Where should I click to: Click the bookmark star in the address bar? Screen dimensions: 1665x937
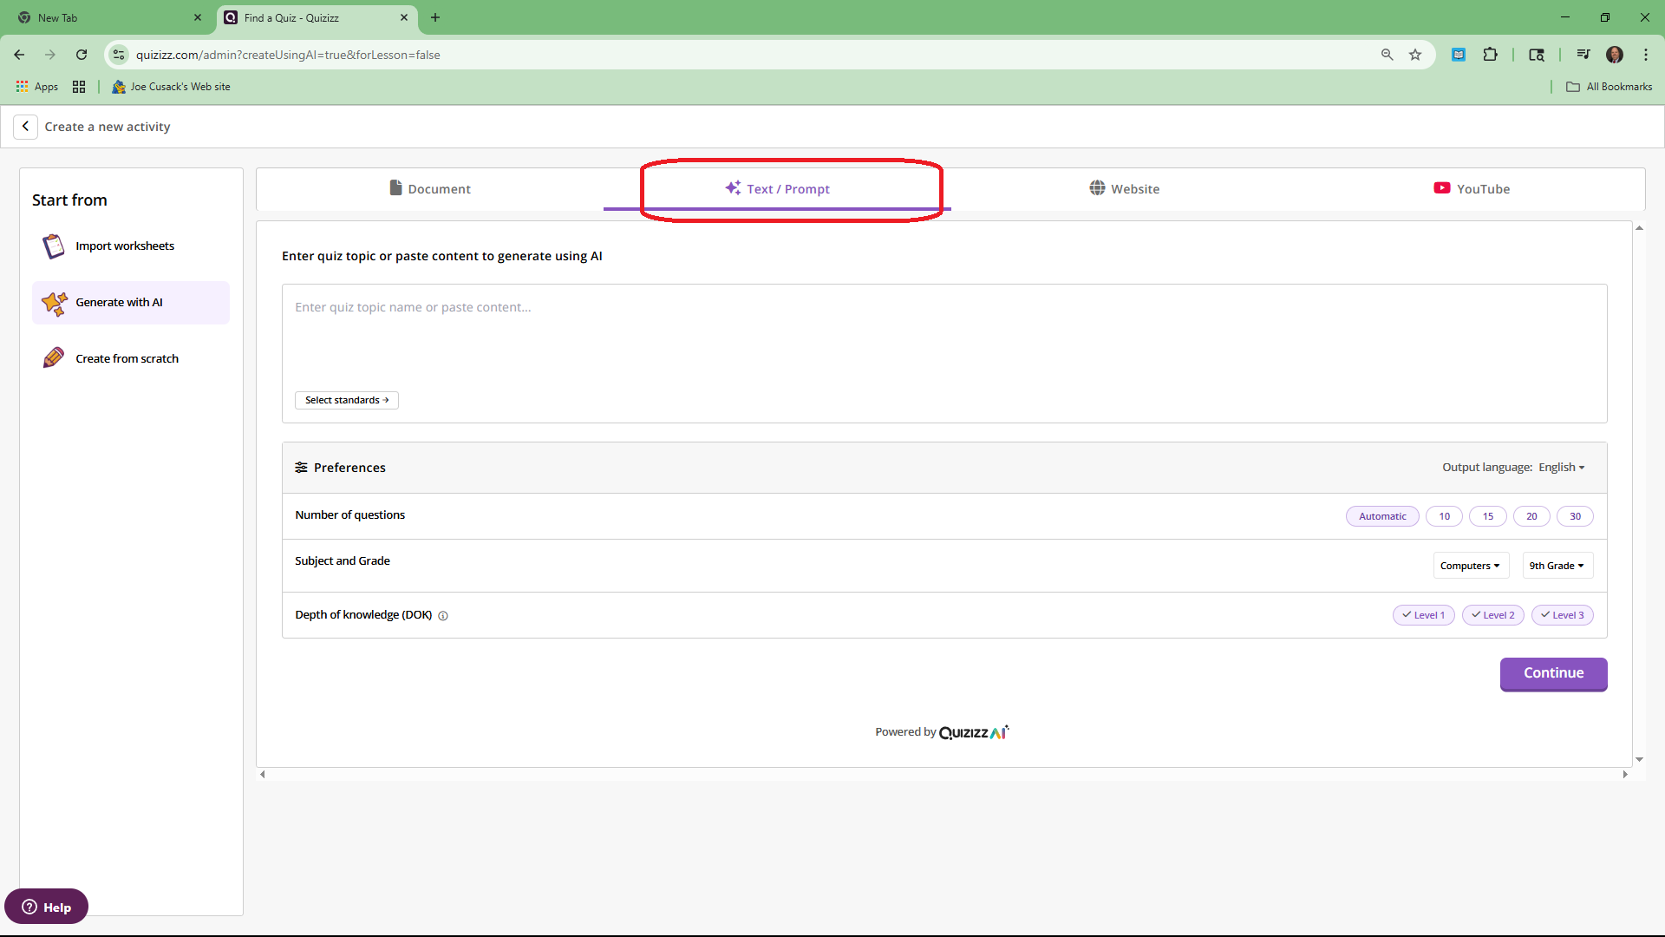click(1415, 55)
